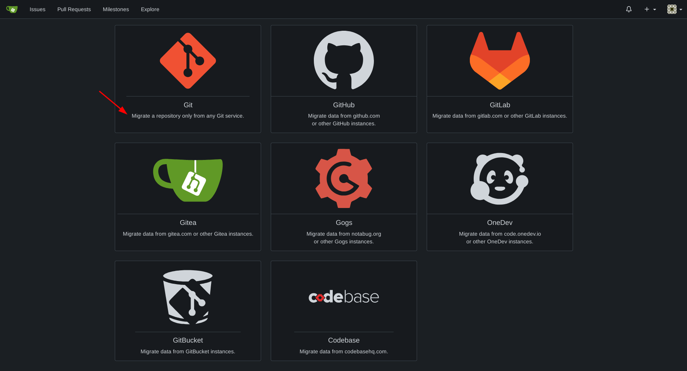This screenshot has width=687, height=371.
Task: Select the Codebase migration title
Action: (x=344, y=340)
